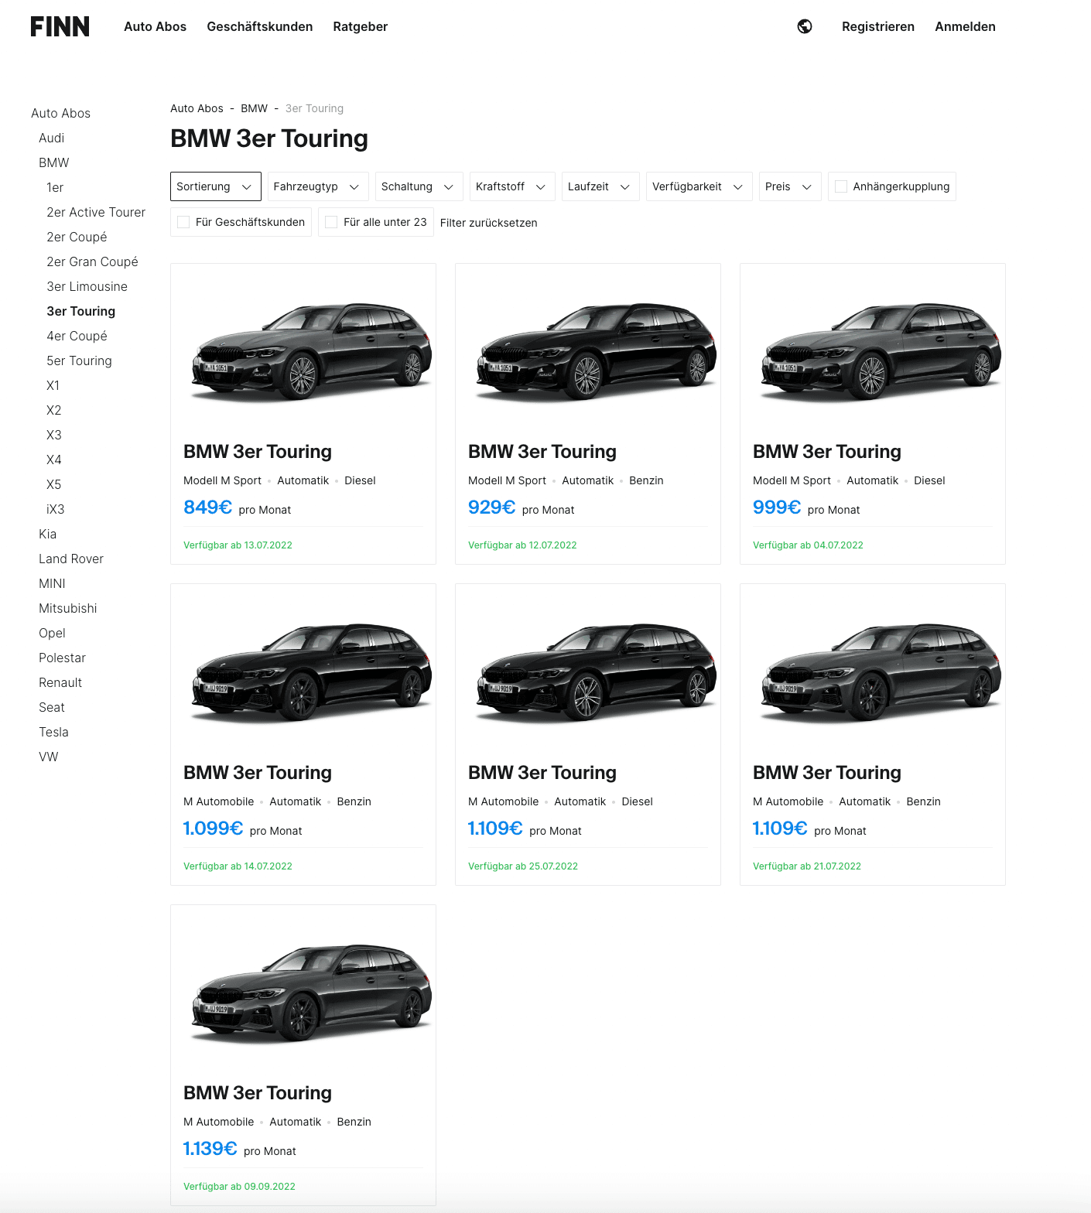Screen dimensions: 1091x1213
Task: Select MINI in the sidebar
Action: (x=52, y=583)
